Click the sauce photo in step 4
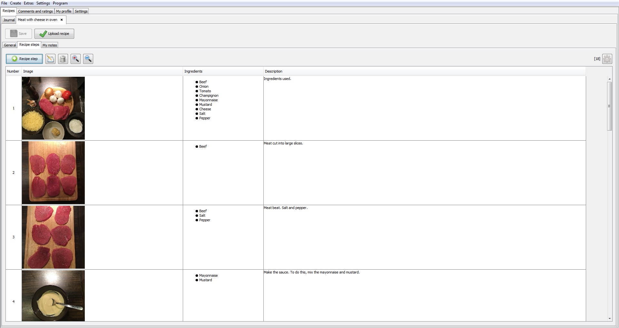Viewport: 619px width, 328px height. [53, 295]
